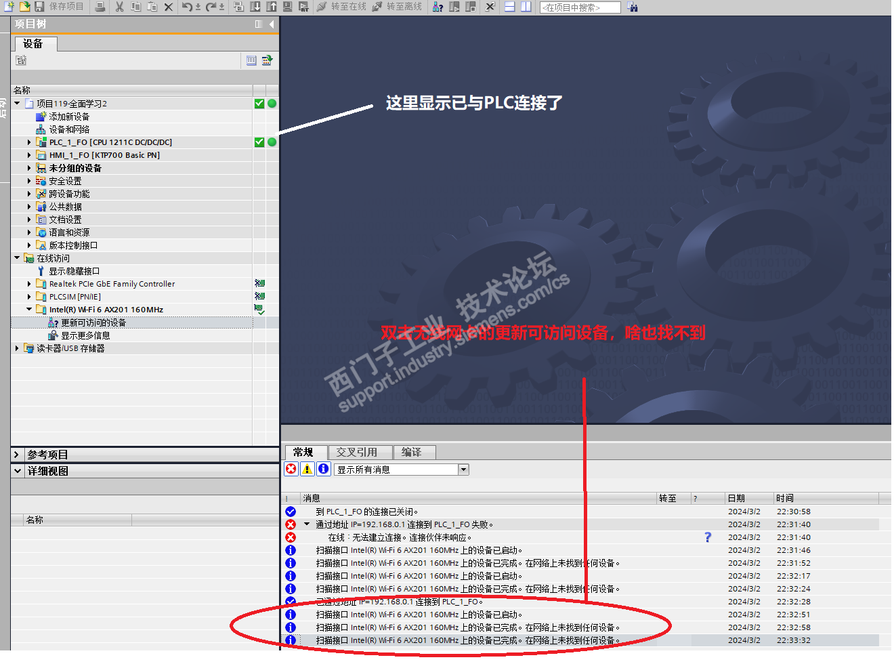
Task: Toggle the error messages filter button
Action: 291,469
